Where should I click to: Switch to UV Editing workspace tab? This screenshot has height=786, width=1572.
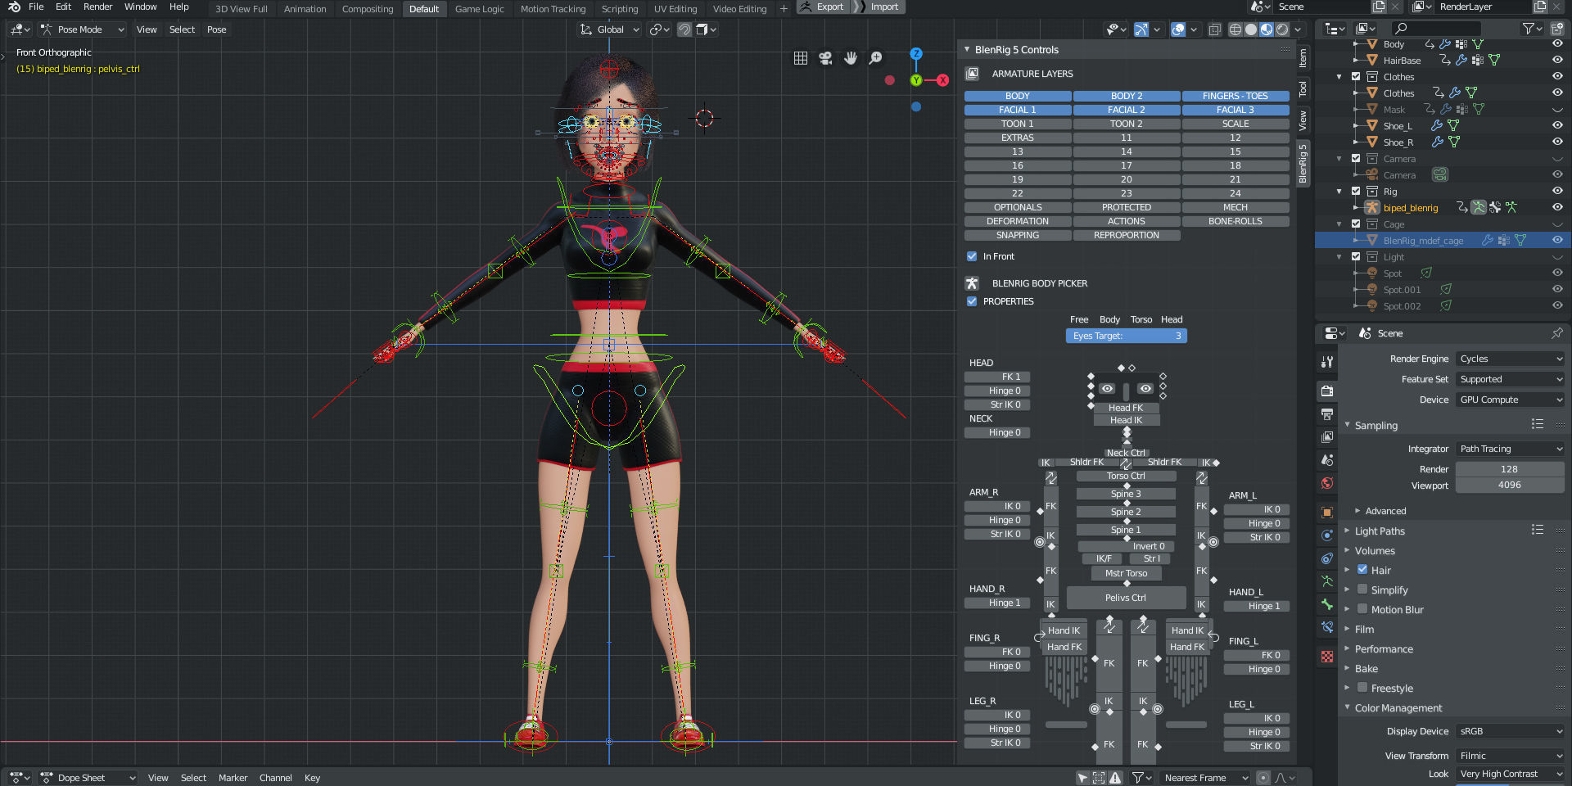tap(675, 9)
